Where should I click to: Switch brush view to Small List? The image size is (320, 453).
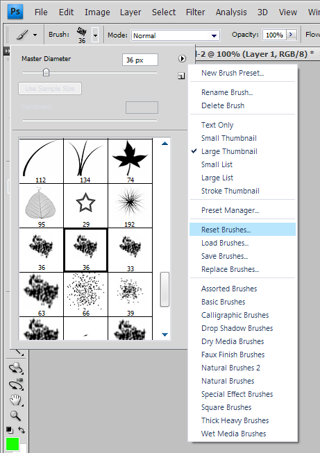coord(217,164)
